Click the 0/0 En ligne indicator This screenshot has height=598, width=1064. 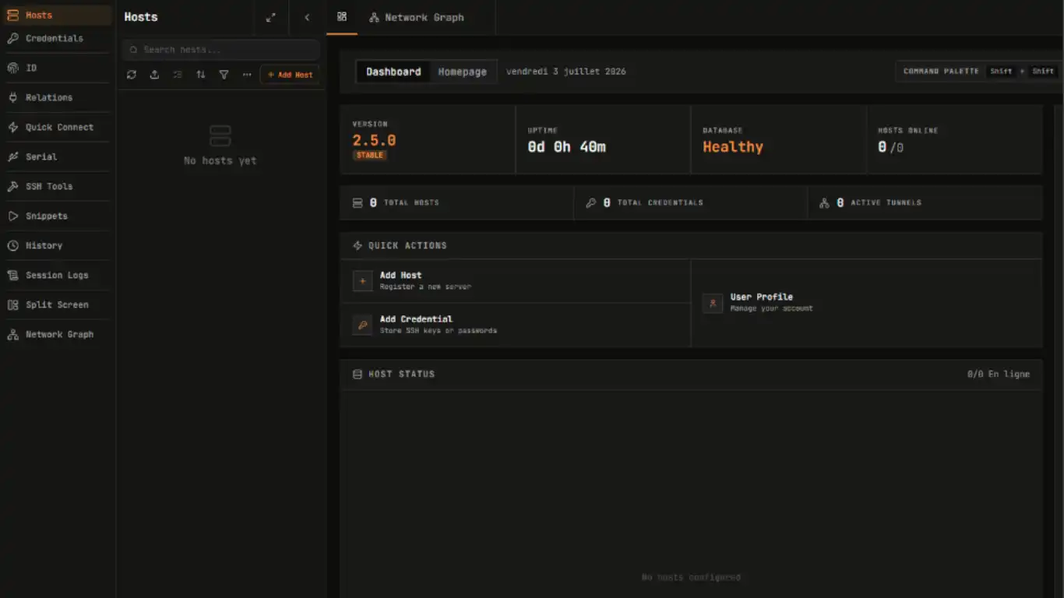click(x=999, y=375)
